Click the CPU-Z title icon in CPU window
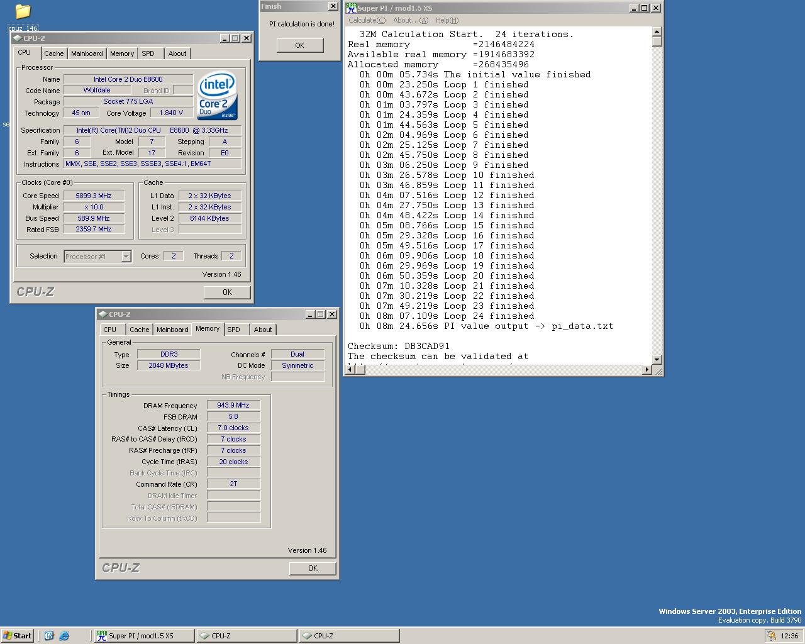 click(x=17, y=38)
